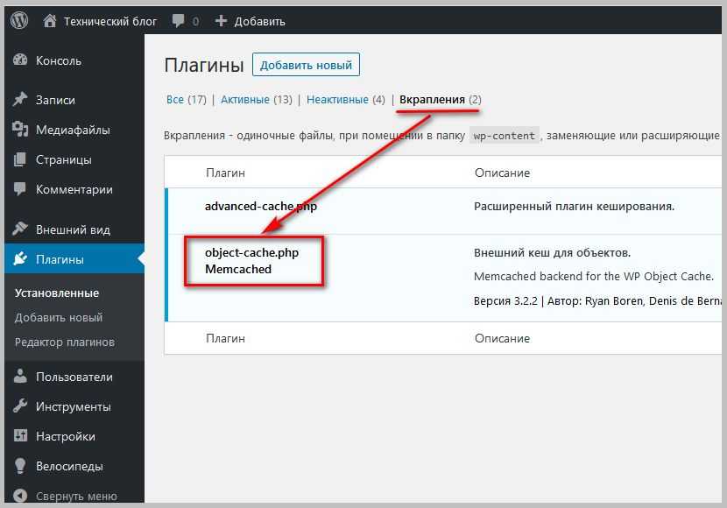Click the wp-content code text
727x508 pixels.
(505, 136)
